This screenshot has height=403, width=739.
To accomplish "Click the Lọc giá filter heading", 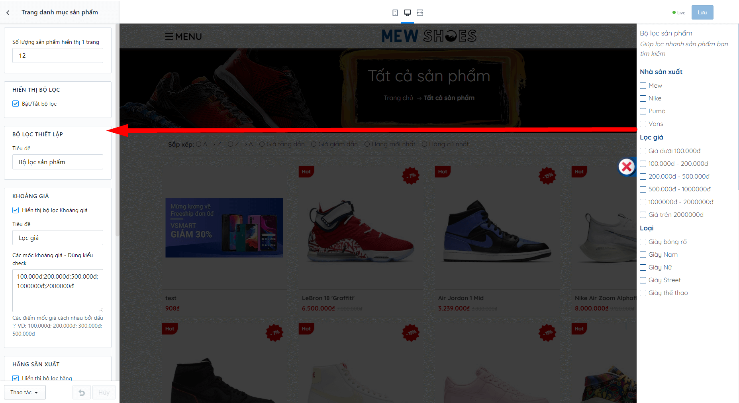I will (x=651, y=138).
